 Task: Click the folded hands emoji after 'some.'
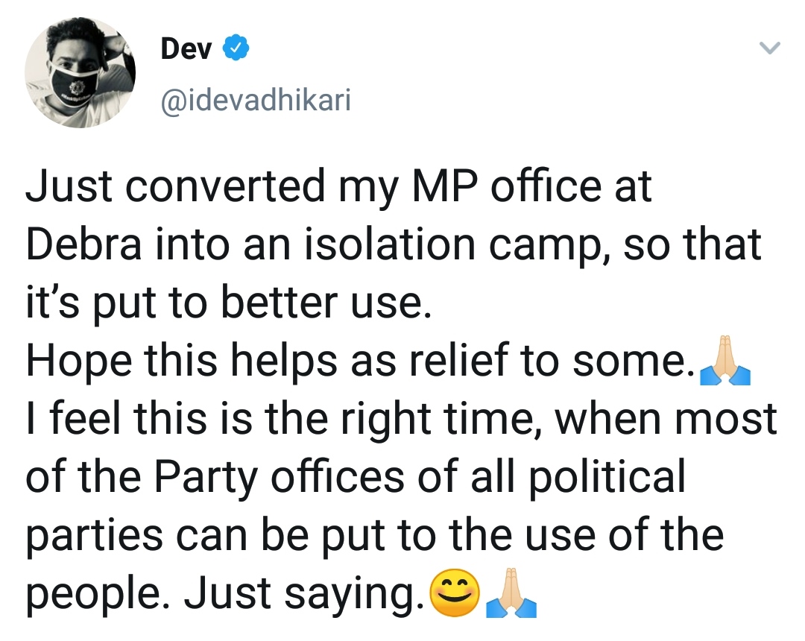(x=725, y=360)
